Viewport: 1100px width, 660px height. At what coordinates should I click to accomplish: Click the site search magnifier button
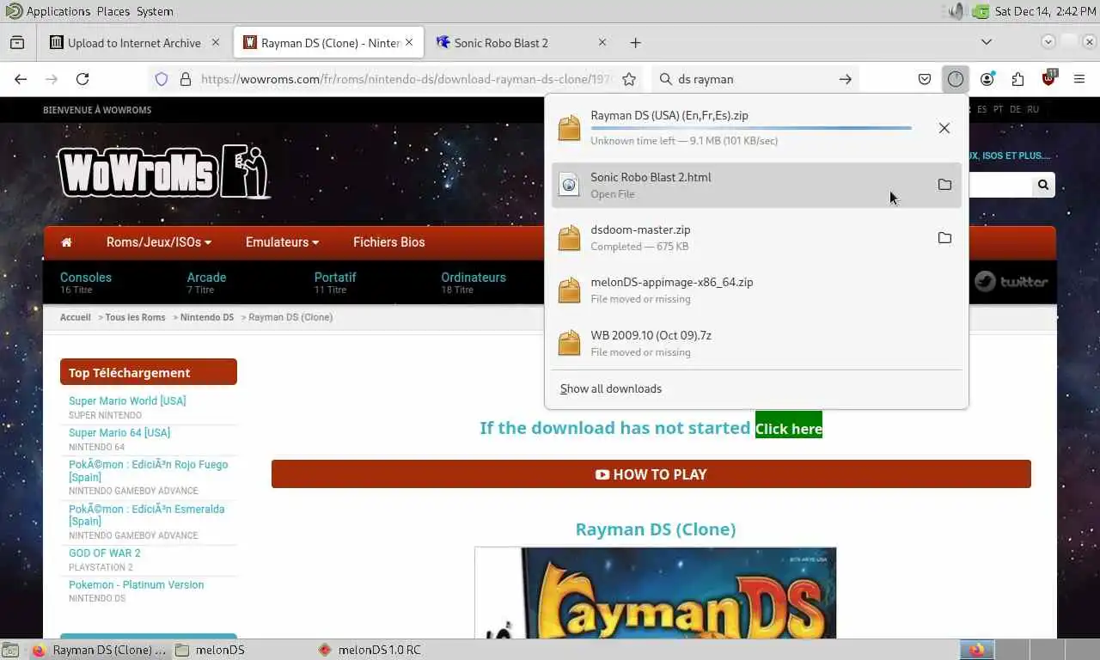coord(1042,185)
